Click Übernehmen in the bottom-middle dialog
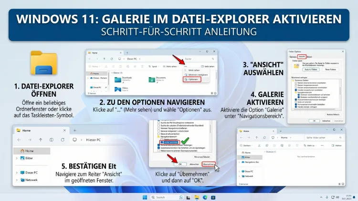The width and height of the screenshot is (358, 201). [x=209, y=164]
